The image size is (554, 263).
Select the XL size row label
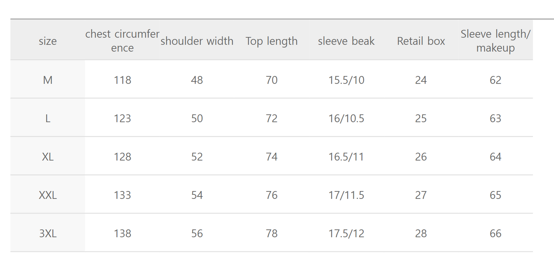click(48, 157)
